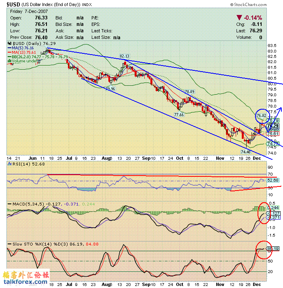The width and height of the screenshot is (283, 288).
Task: Click the Bid Size label
Action: [64, 24]
